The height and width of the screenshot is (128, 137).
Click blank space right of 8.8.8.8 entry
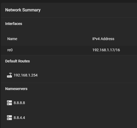pyautogui.click(x=81, y=103)
